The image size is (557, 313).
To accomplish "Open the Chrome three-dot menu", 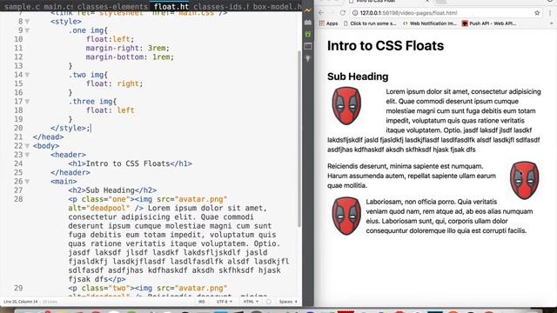I will click(x=550, y=13).
